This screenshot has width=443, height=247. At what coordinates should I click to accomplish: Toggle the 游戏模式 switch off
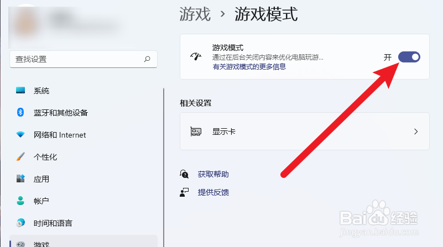tap(409, 57)
